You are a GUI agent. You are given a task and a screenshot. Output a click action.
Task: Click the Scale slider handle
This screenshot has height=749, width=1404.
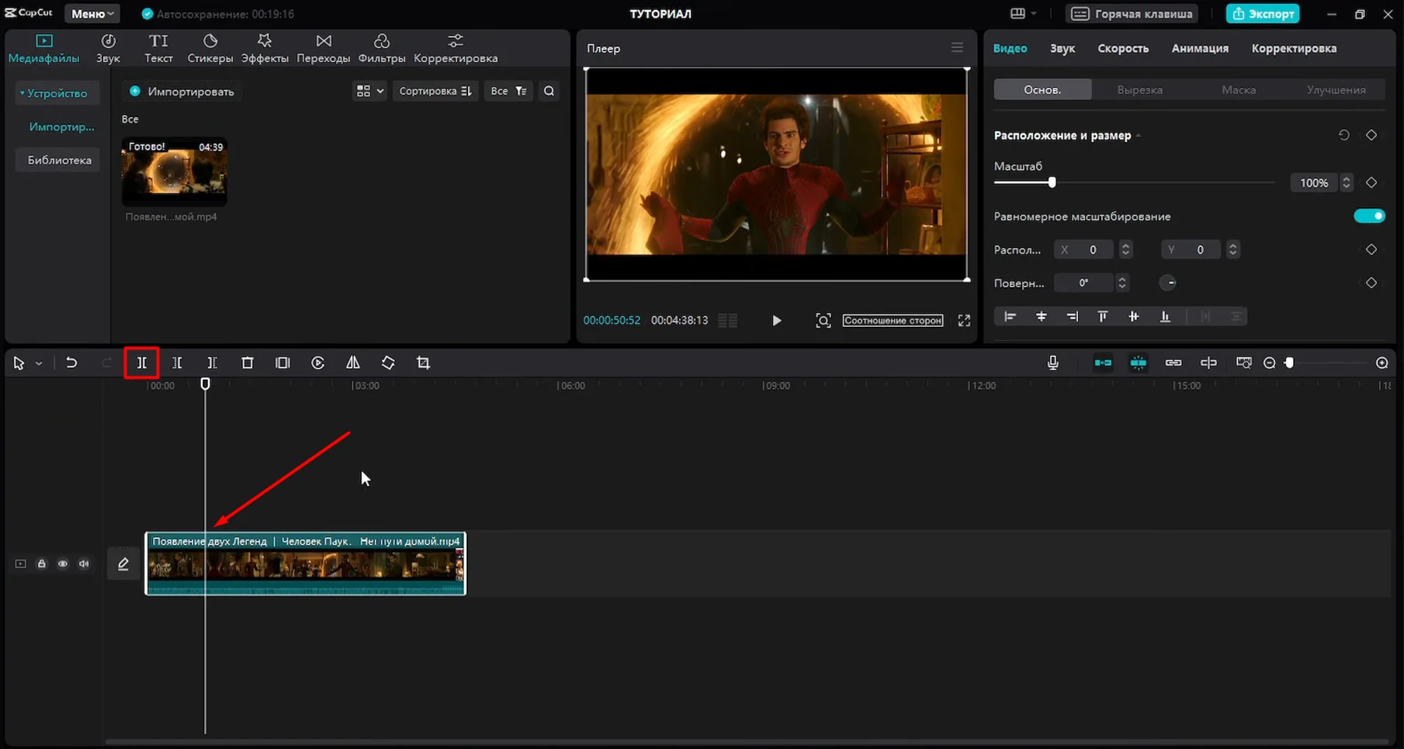[x=1052, y=182]
